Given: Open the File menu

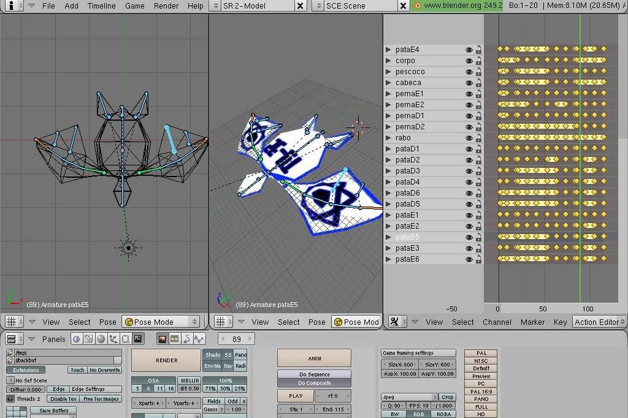Looking at the screenshot, I should (48, 6).
